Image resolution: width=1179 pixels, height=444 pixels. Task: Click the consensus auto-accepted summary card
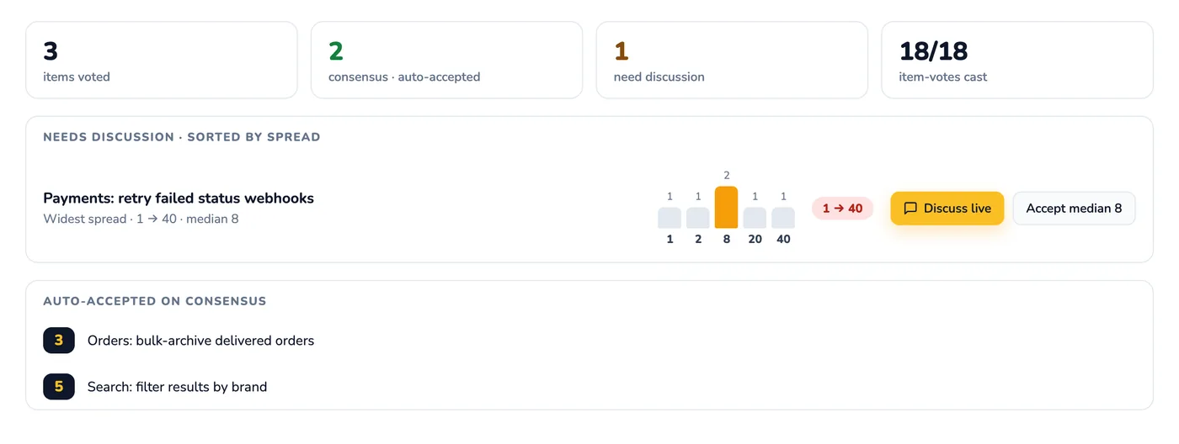coord(446,60)
